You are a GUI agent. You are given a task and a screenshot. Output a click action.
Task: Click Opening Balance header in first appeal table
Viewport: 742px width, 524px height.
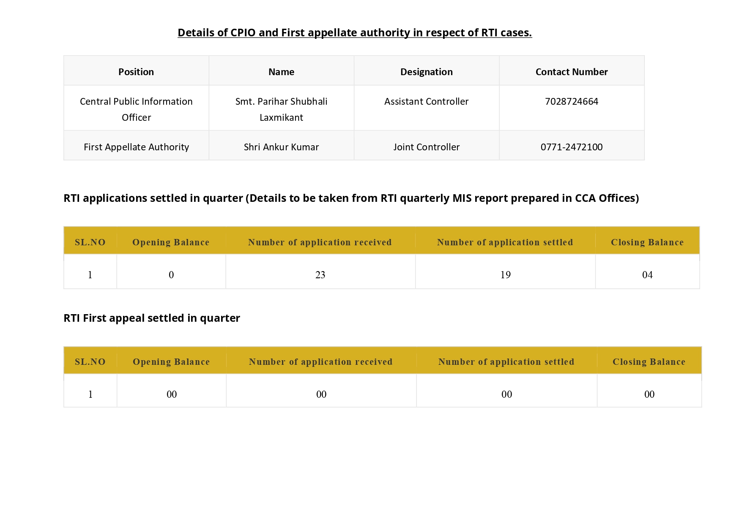(171, 362)
